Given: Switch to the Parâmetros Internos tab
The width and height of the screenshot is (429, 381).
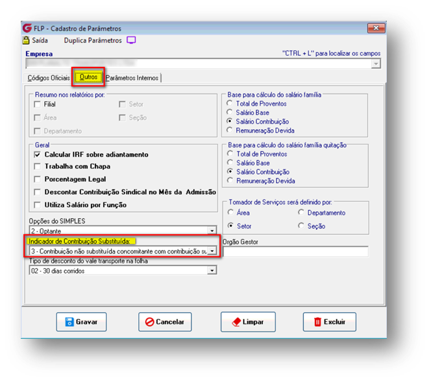Looking at the screenshot, I should (132, 78).
